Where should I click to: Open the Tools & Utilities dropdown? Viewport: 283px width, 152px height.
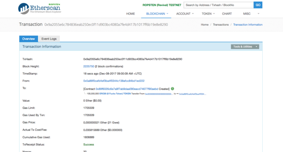(x=245, y=47)
